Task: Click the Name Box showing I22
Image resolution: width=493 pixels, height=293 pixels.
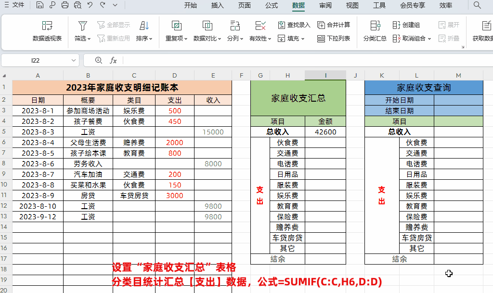Action: coord(35,60)
